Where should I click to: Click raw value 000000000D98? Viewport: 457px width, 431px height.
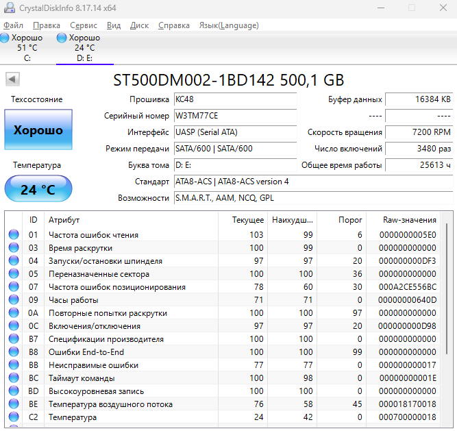coord(408,326)
